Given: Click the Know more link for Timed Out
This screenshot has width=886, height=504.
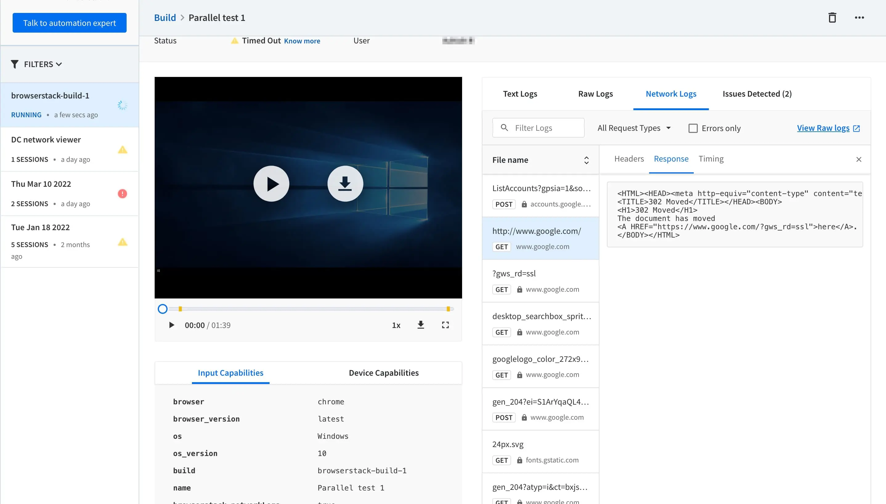Looking at the screenshot, I should coord(303,41).
